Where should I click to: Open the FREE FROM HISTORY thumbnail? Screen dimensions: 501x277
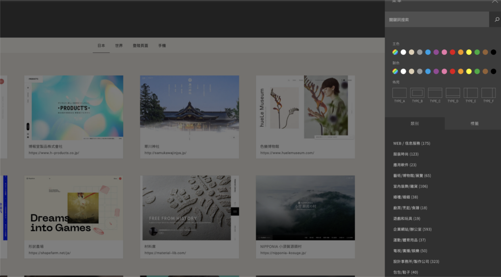[x=189, y=208]
